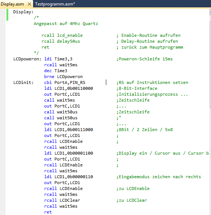
Task: Click the comment ';Poweron-Schleife 15ms'
Action: 144,59
